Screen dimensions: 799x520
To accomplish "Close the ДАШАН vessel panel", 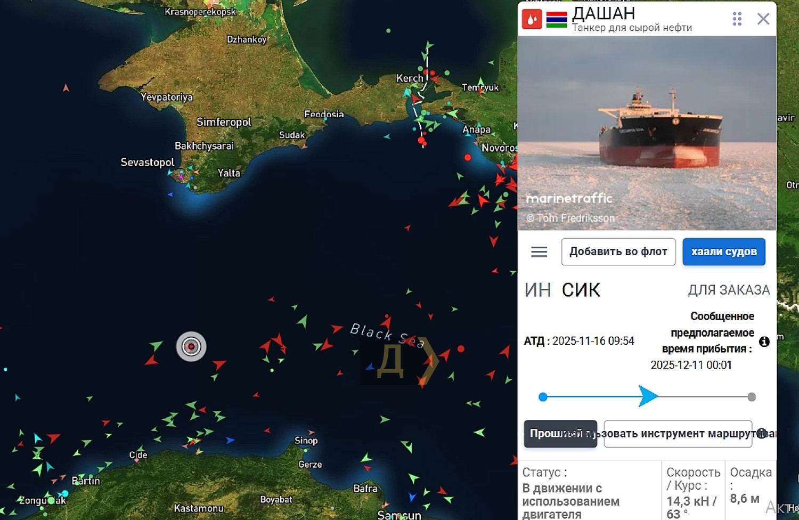I will (x=763, y=19).
